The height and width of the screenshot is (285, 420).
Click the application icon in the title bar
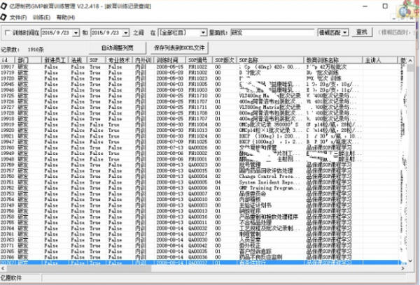[5, 5]
